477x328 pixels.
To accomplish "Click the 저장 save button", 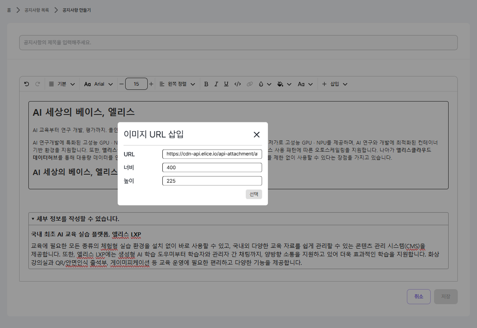I will point(446,297).
